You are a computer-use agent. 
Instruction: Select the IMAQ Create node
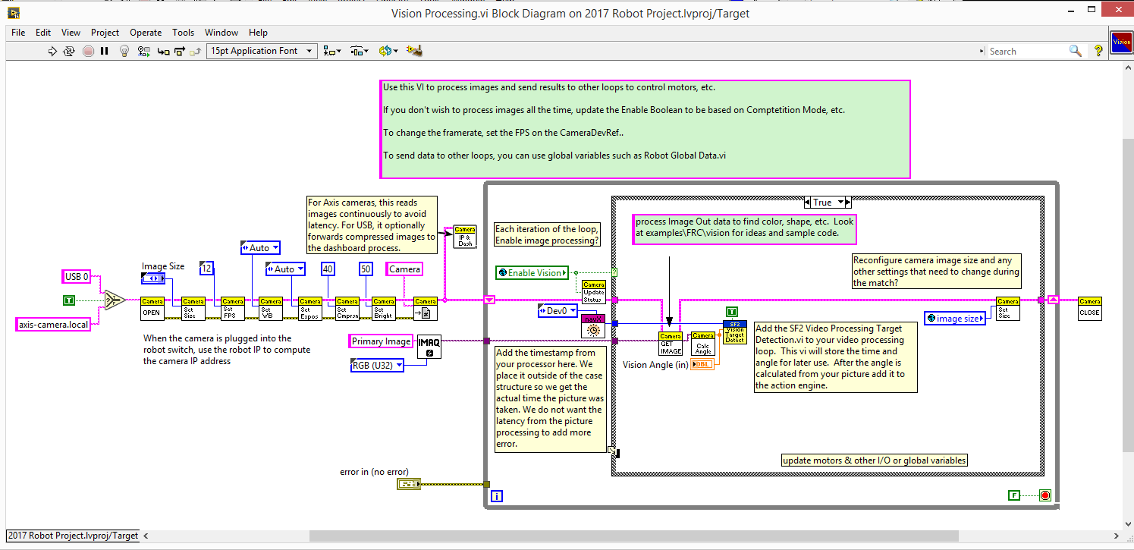429,347
